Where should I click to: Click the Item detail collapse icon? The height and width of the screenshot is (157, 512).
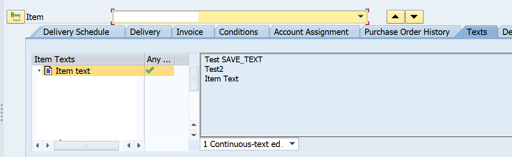(x=15, y=17)
